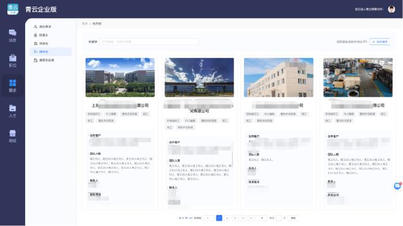Open the floating chat support icon
This screenshot has height=226, width=403.
tap(397, 186)
